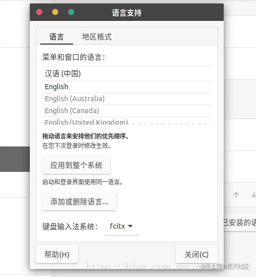Open the 地区格式 tab

coord(97,37)
